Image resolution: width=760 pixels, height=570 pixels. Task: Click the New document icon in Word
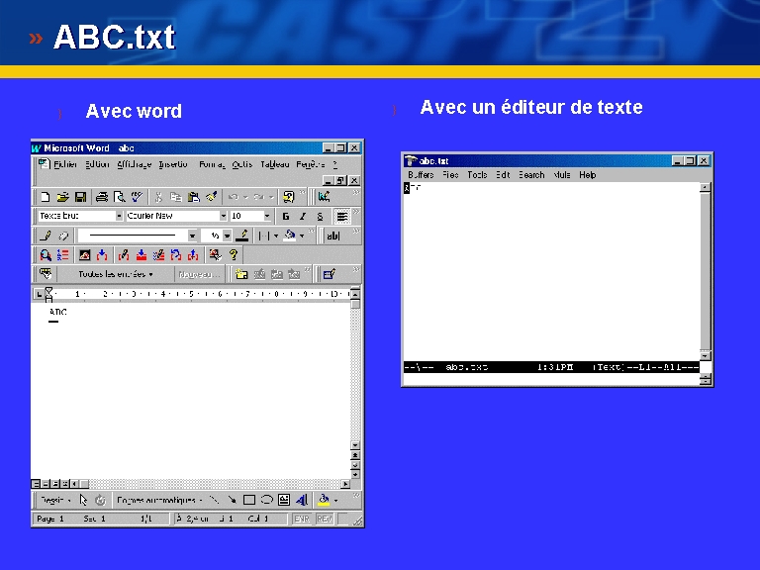46,197
